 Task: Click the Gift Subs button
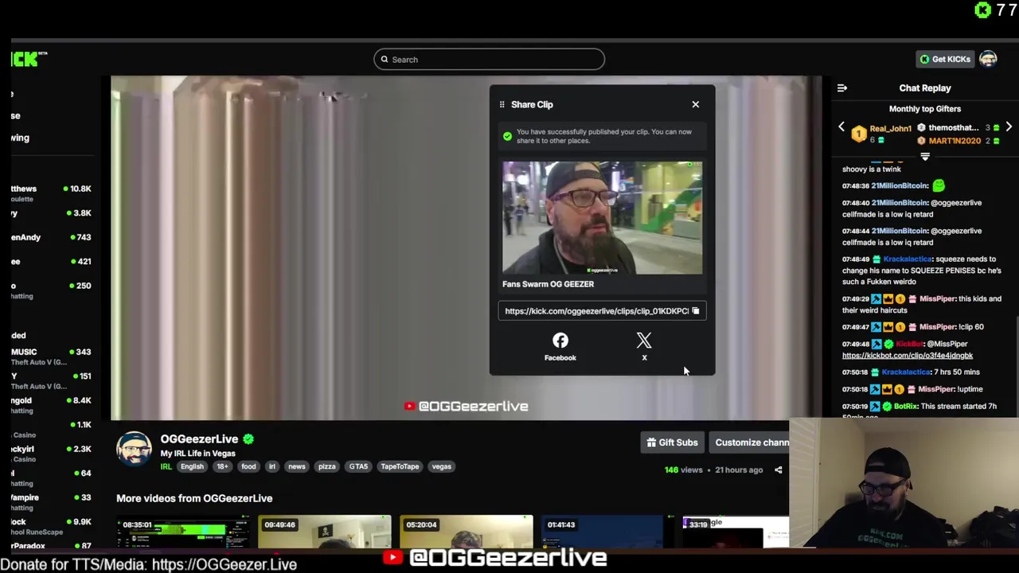tap(672, 442)
